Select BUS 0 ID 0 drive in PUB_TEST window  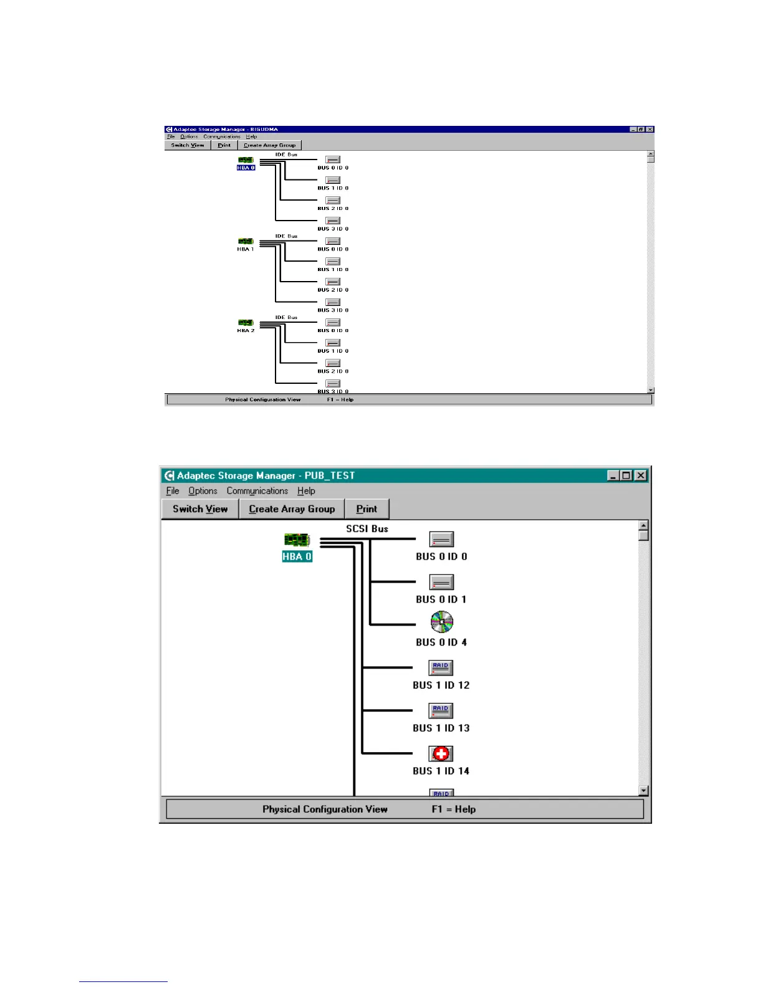tap(441, 540)
